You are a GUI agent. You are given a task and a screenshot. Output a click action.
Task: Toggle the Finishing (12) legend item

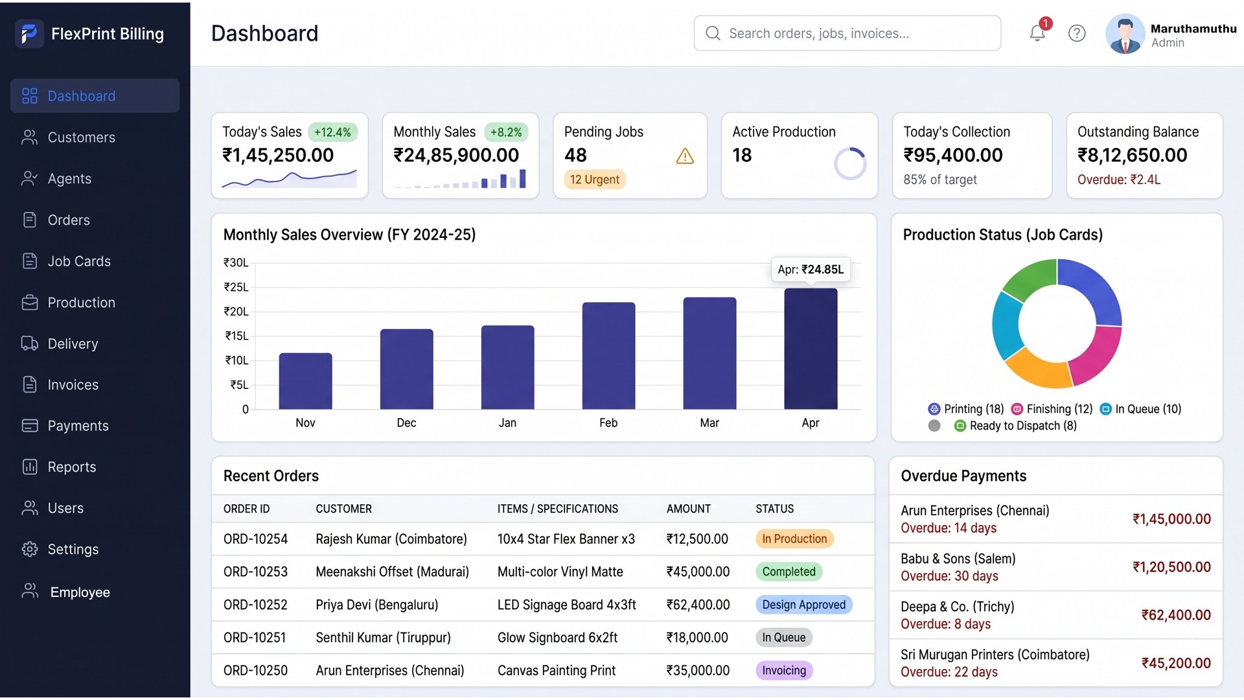tap(1052, 409)
